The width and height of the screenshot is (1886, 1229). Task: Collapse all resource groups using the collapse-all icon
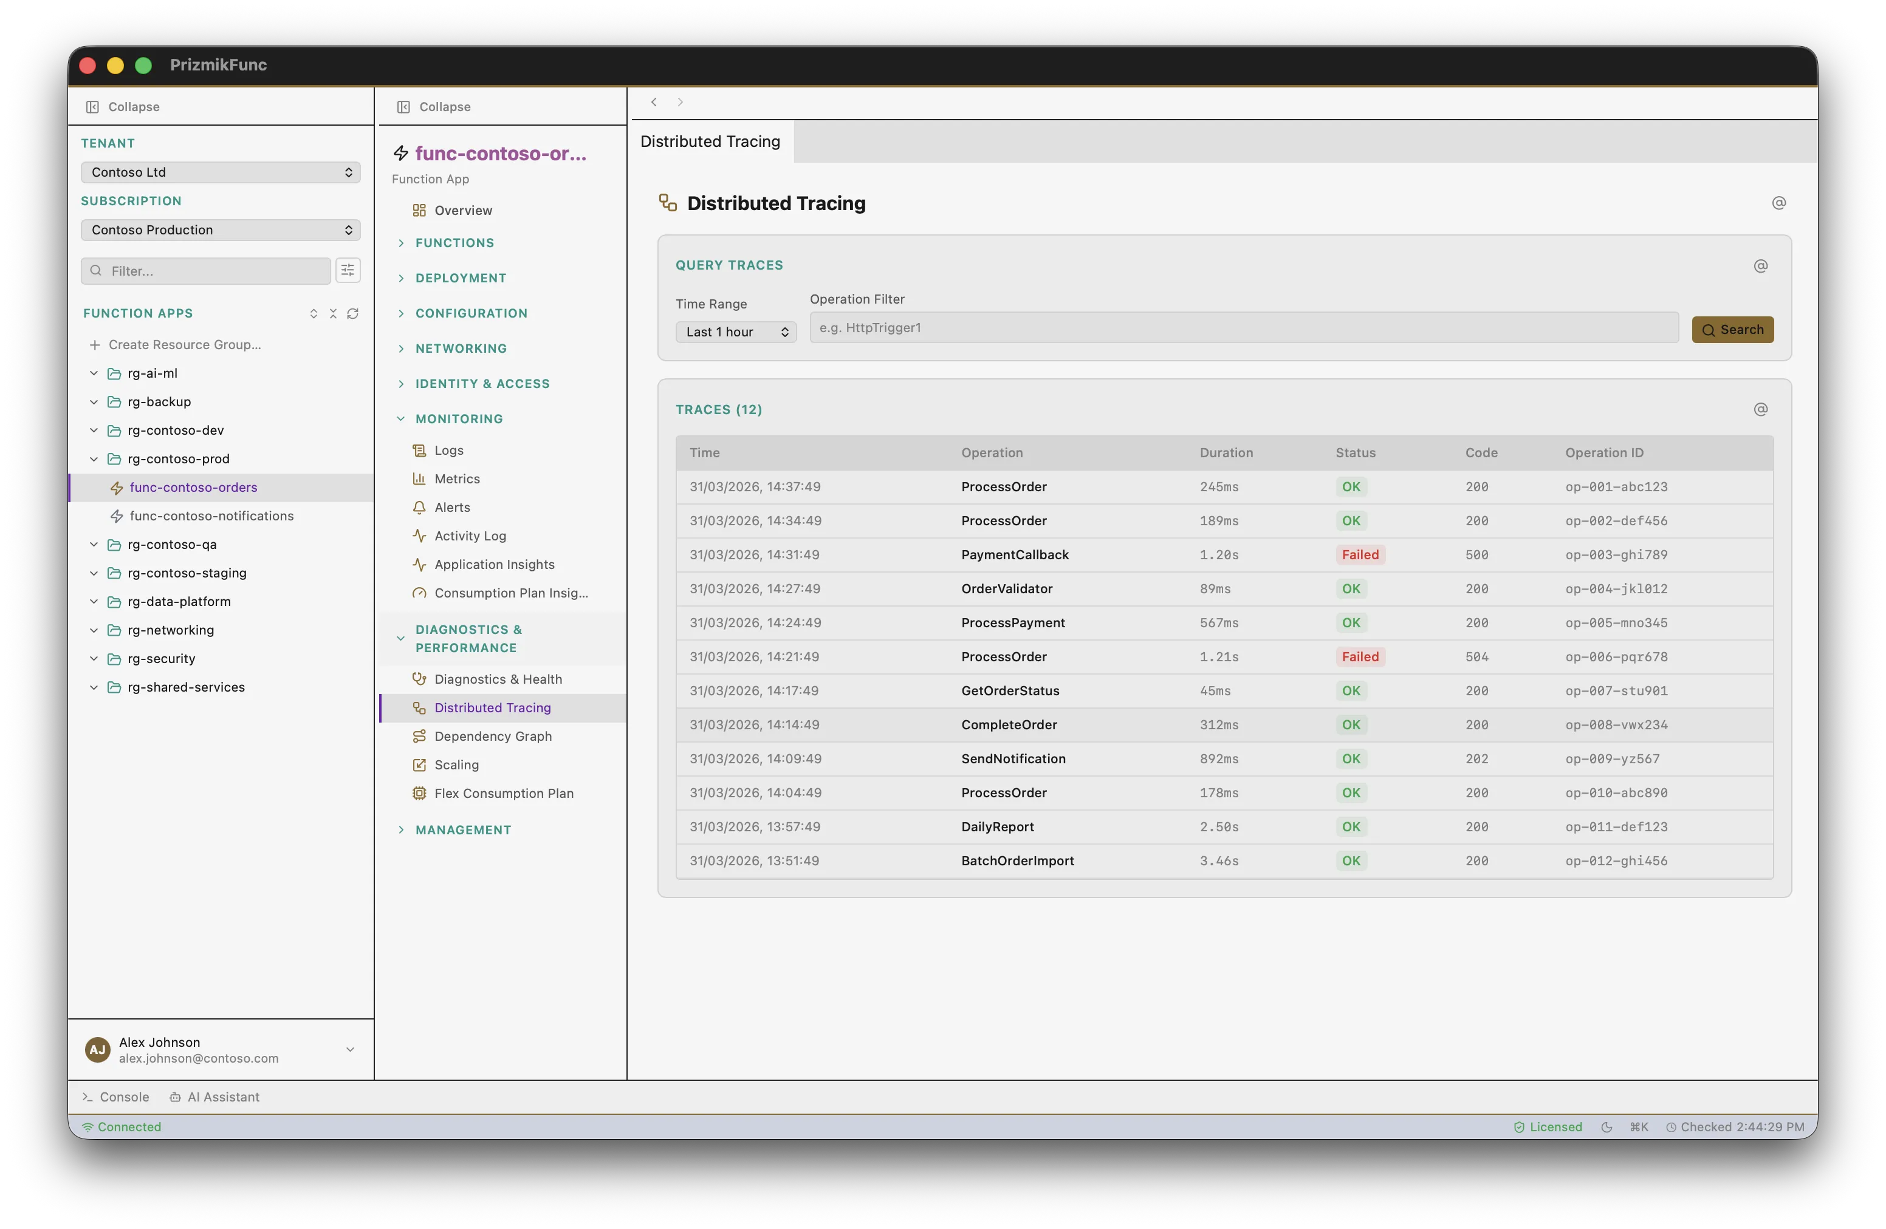point(333,313)
